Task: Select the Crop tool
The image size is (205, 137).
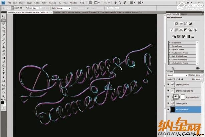Action: (x=4, y=32)
